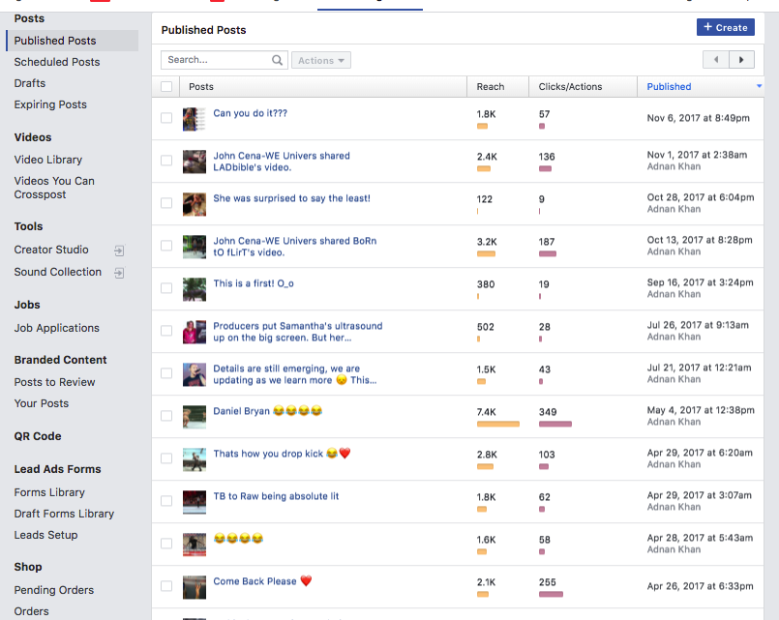The height and width of the screenshot is (620, 779).
Task: Open Scheduled Posts in the sidebar
Action: 57,62
